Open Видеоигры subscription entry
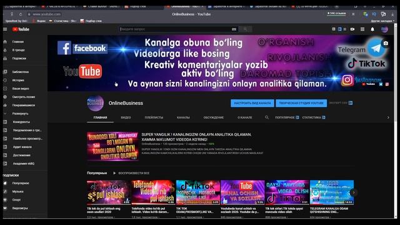This screenshot has width=400, height=225. tap(20, 208)
